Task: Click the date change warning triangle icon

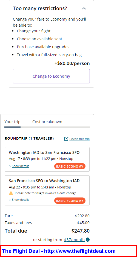Action: click(11, 193)
